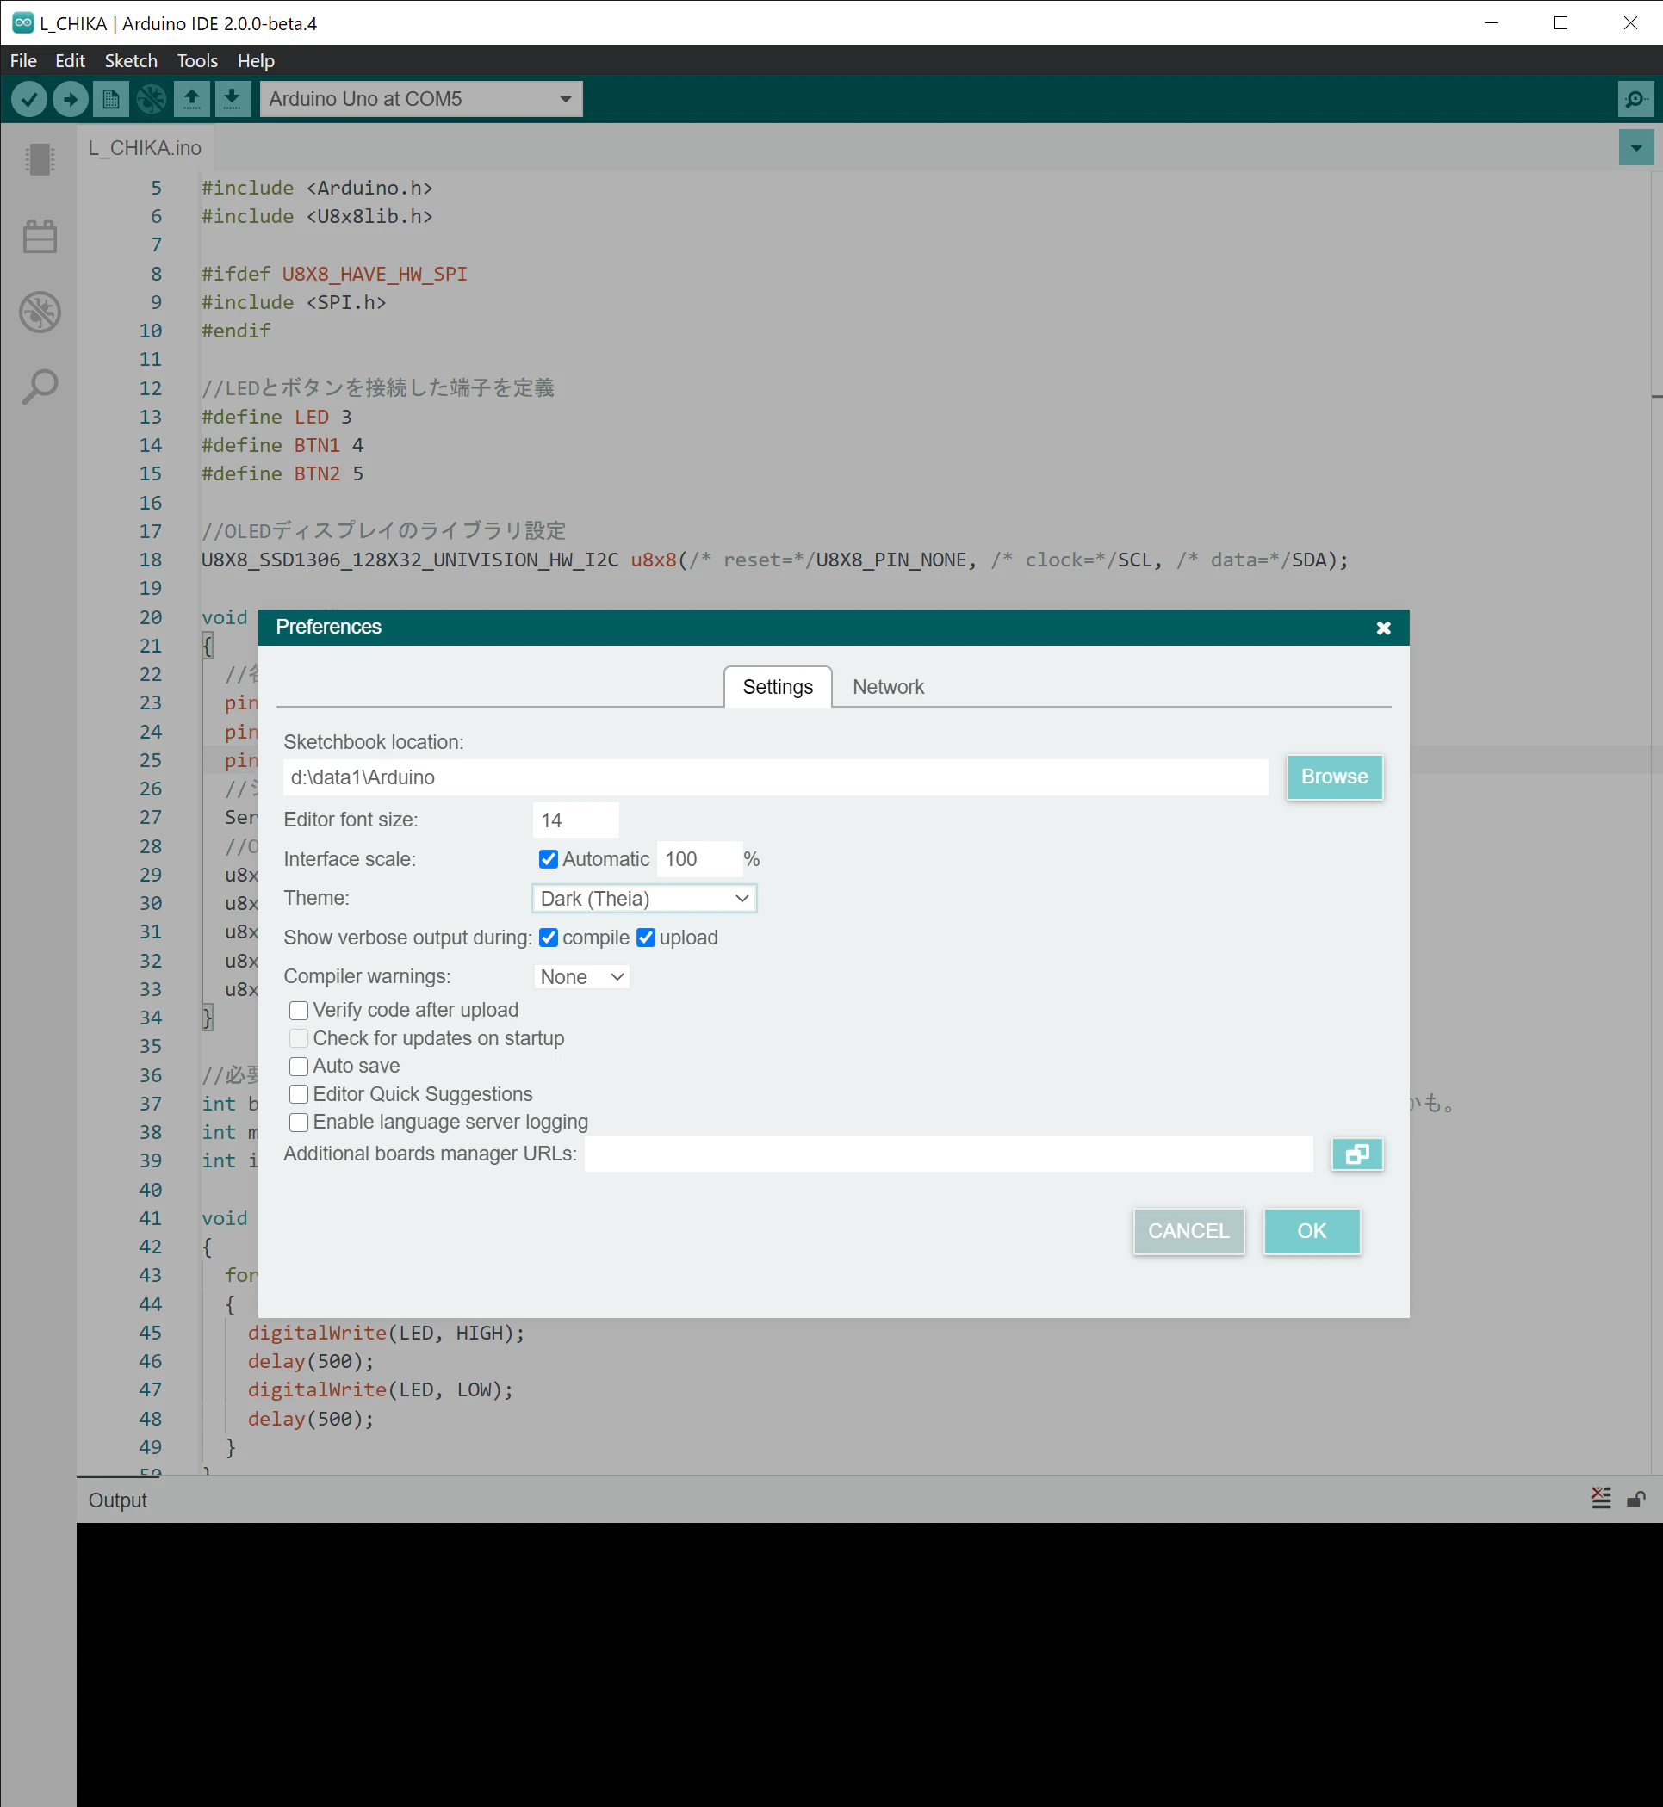Toggle the Output scroll lock icon

(1636, 1499)
